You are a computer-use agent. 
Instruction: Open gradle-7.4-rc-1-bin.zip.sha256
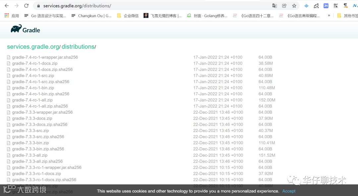pyautogui.click(x=41, y=94)
